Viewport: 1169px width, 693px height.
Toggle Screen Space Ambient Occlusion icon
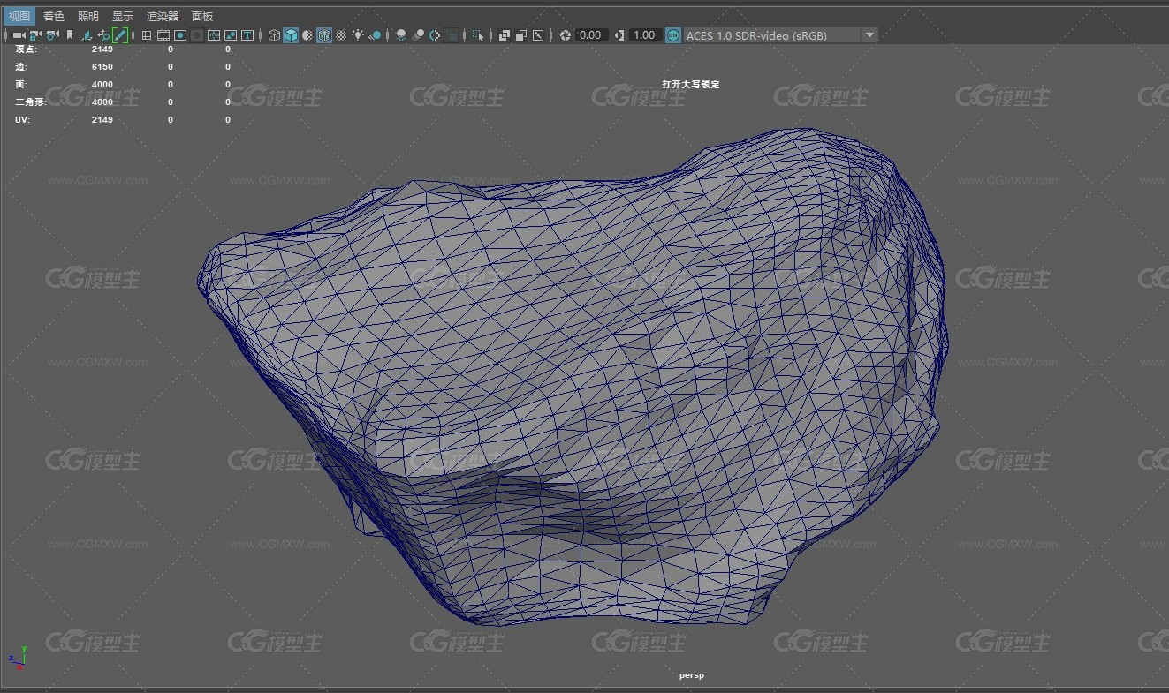tap(401, 35)
